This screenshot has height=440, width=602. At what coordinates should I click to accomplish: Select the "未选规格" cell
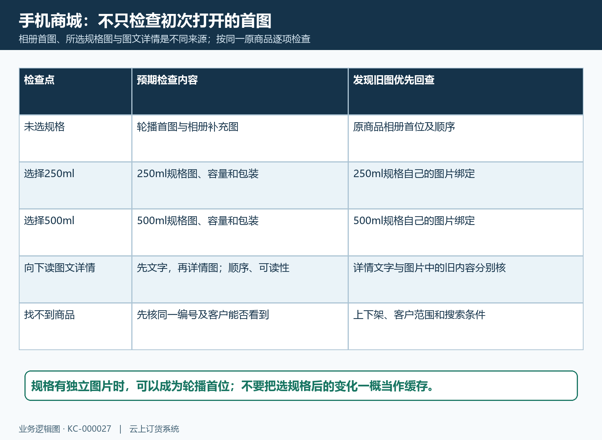(x=75, y=138)
